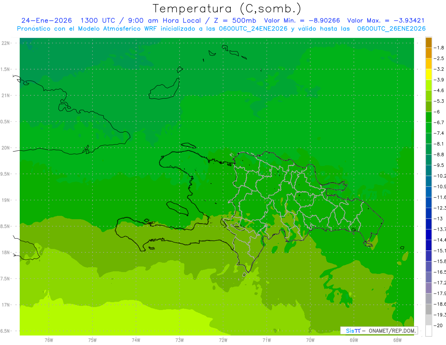Click the '-3.9' colorbar value
The height and width of the screenshot is (345, 446).
(439, 80)
